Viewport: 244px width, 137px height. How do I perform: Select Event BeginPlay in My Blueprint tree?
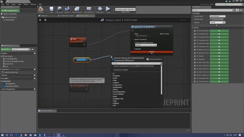click(x=11, y=59)
